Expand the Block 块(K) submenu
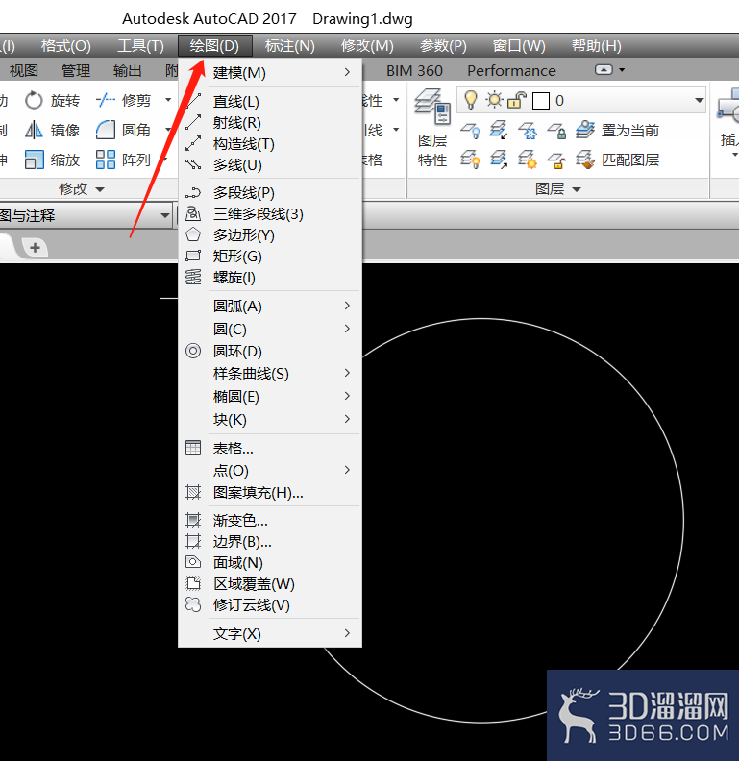 (x=270, y=419)
